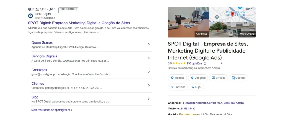Click the address R. Joaquim Valentim Correia 16 A

213,103
